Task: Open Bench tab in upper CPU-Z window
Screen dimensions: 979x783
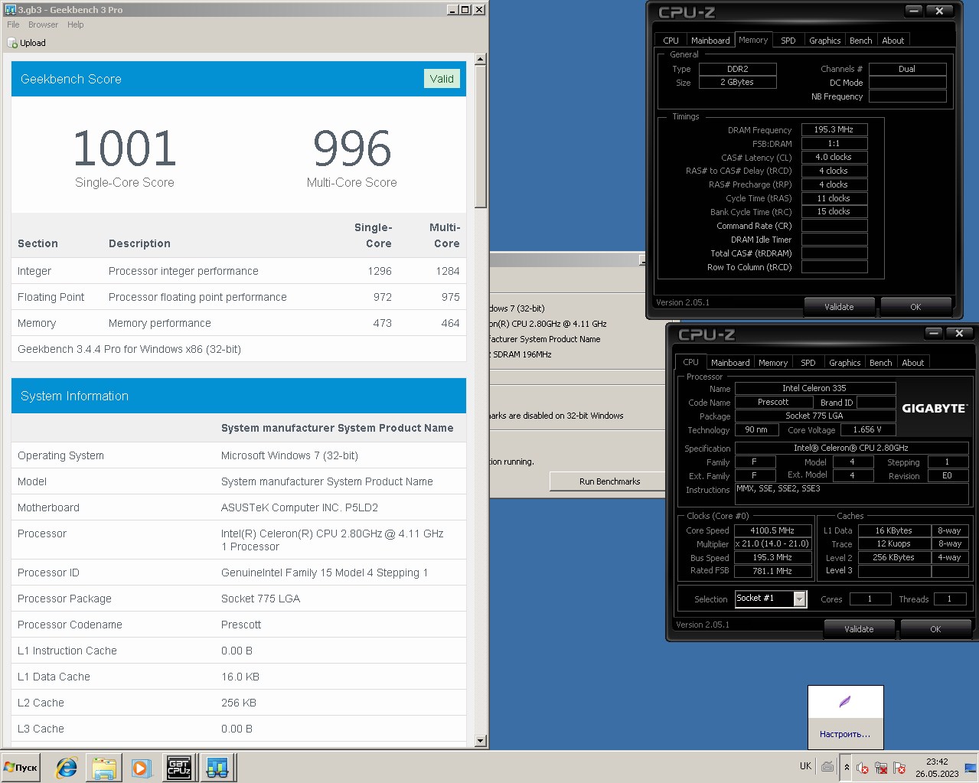Action: pyautogui.click(x=860, y=41)
